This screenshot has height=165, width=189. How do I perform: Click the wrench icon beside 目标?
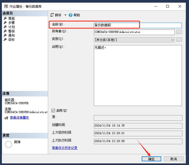pyautogui.click(x=5, y=40)
